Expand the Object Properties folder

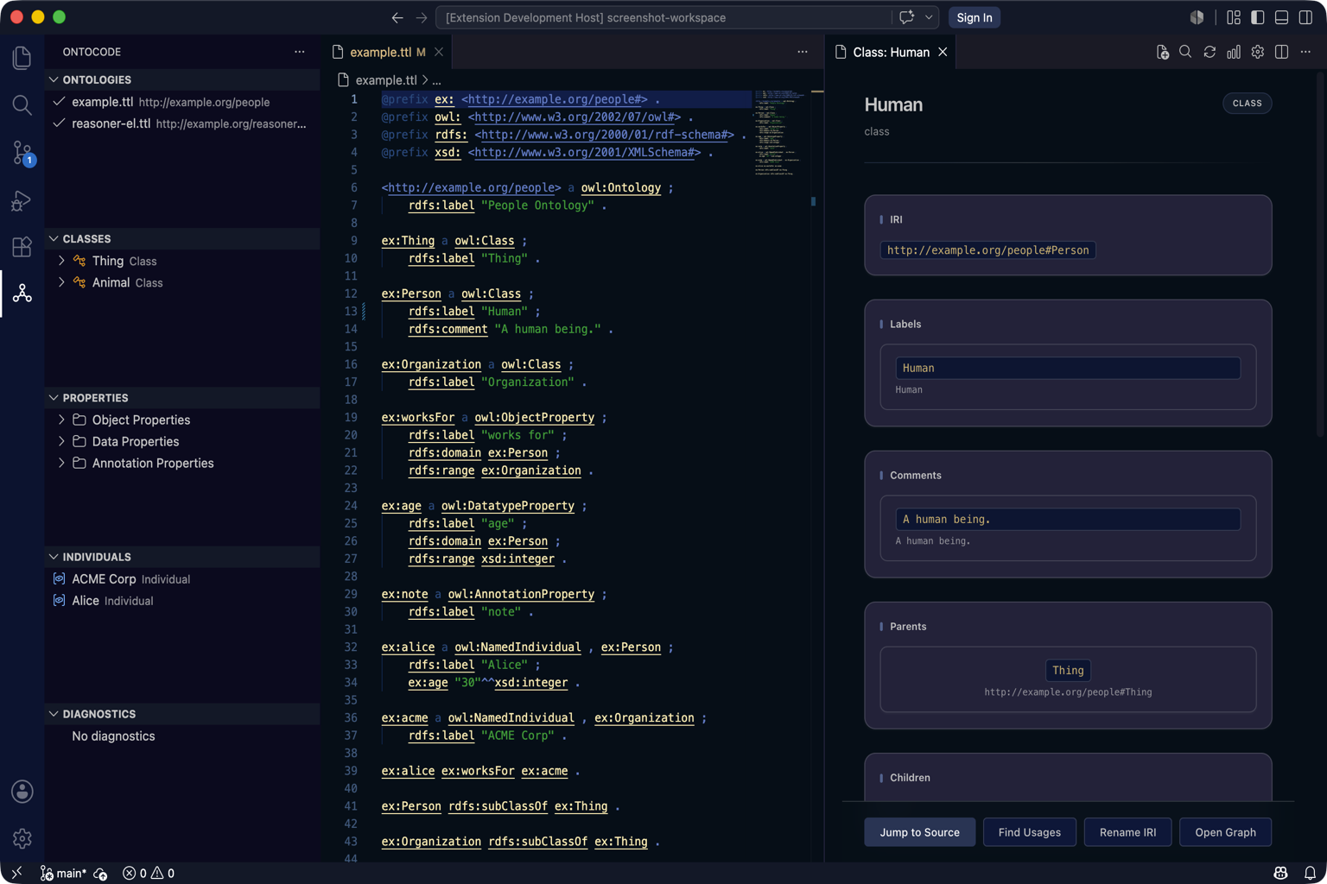[61, 420]
